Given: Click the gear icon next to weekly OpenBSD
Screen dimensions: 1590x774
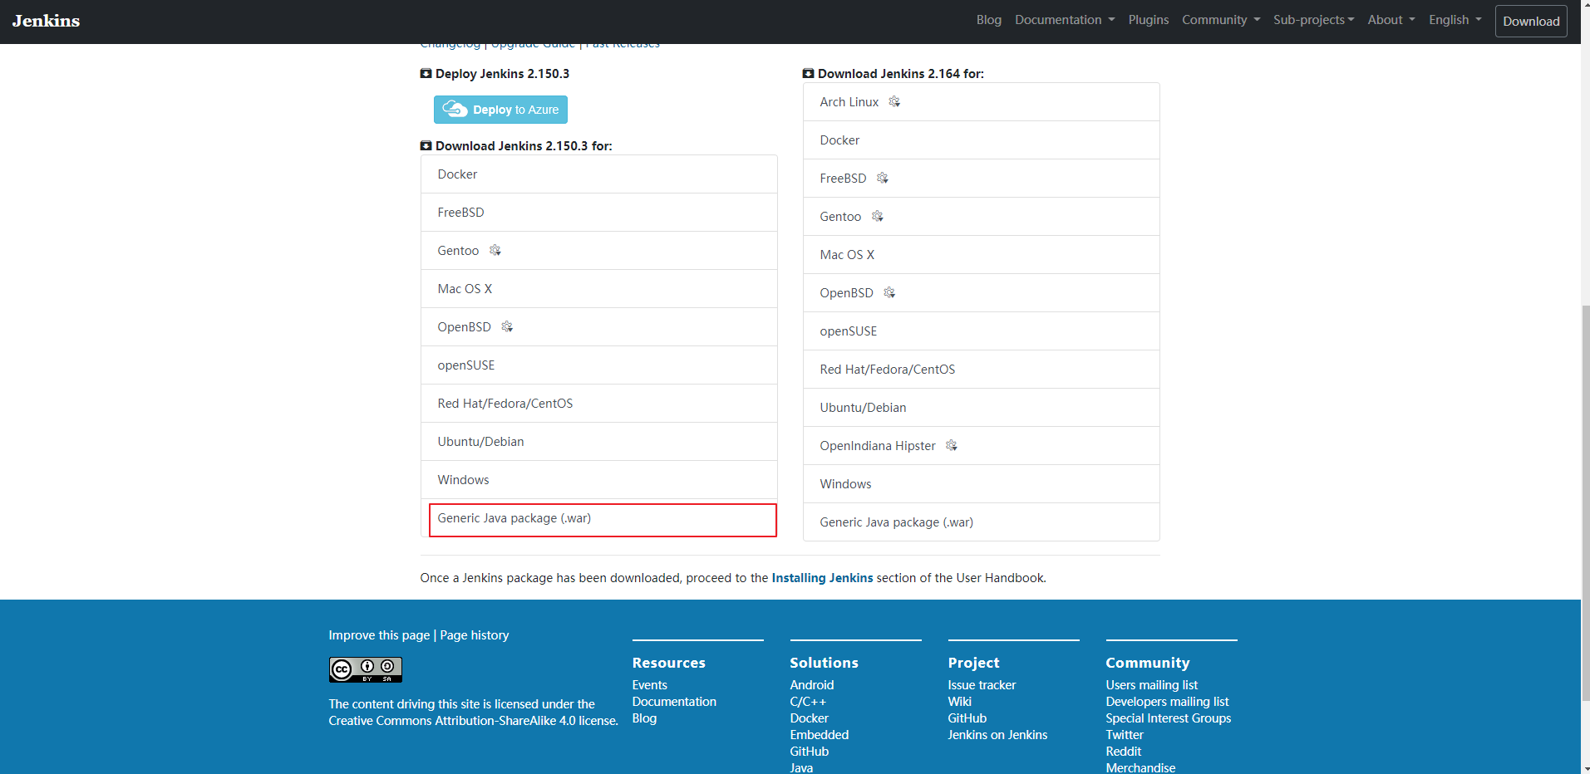Looking at the screenshot, I should pos(889,292).
